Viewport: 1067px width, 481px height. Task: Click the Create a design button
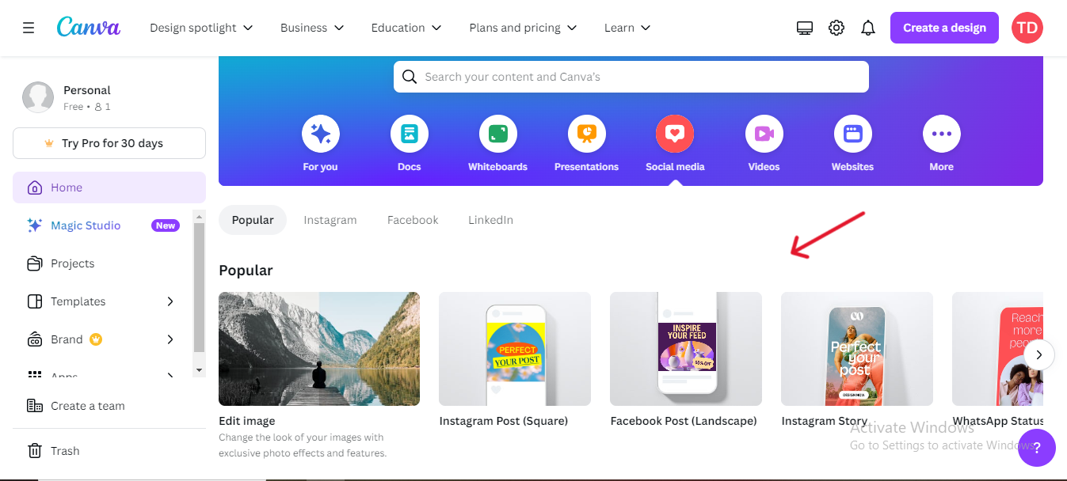point(944,28)
